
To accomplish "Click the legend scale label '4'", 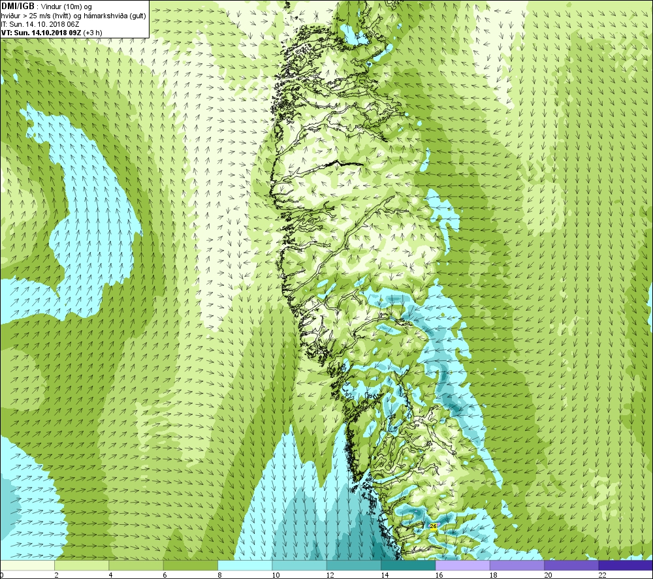I will 111,575.
